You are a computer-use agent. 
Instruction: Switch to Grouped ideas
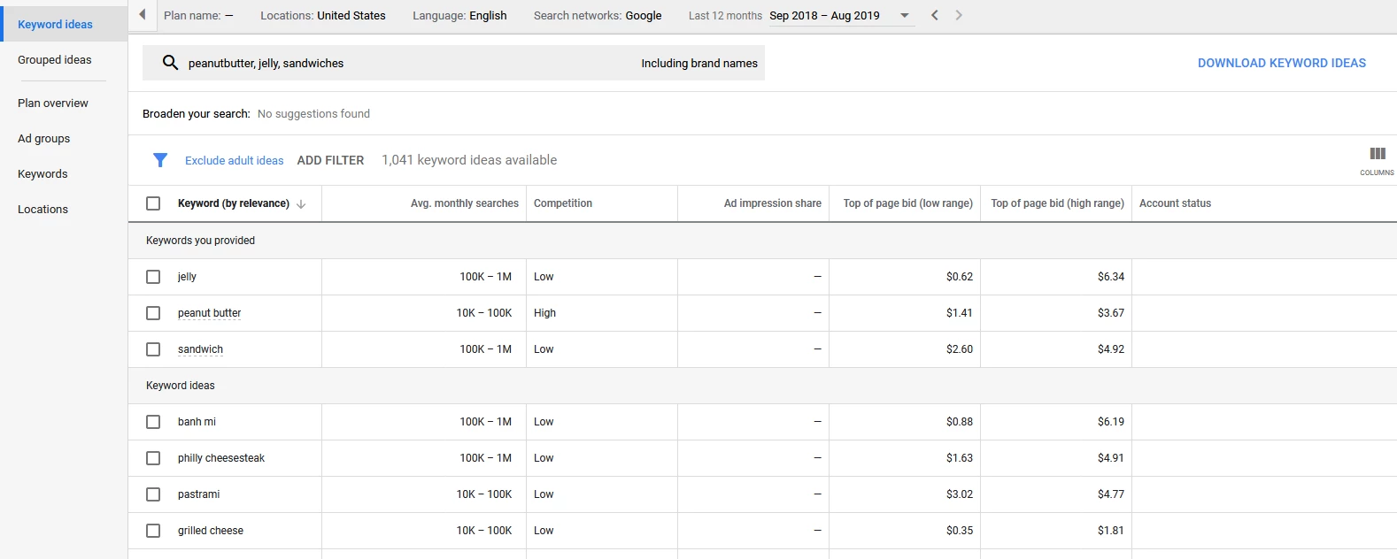coord(55,60)
